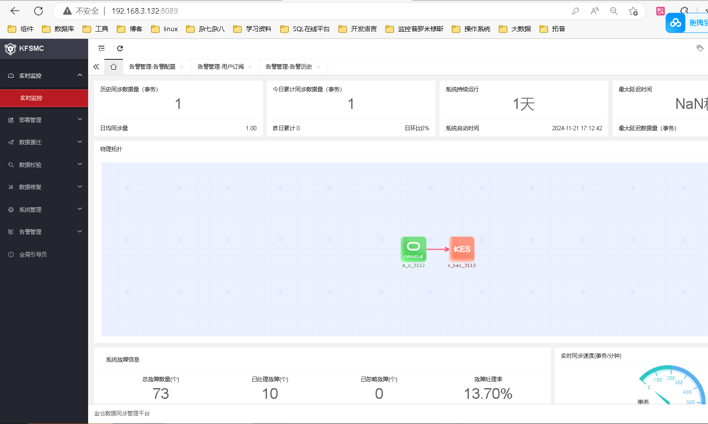
Task: Click the 数据搬迁 paper plane icon
Action: [11, 142]
